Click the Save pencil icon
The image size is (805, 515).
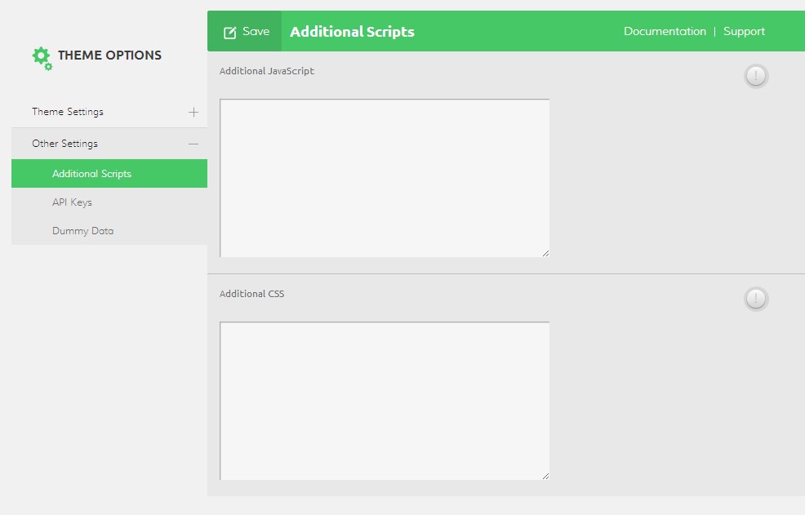click(x=230, y=32)
